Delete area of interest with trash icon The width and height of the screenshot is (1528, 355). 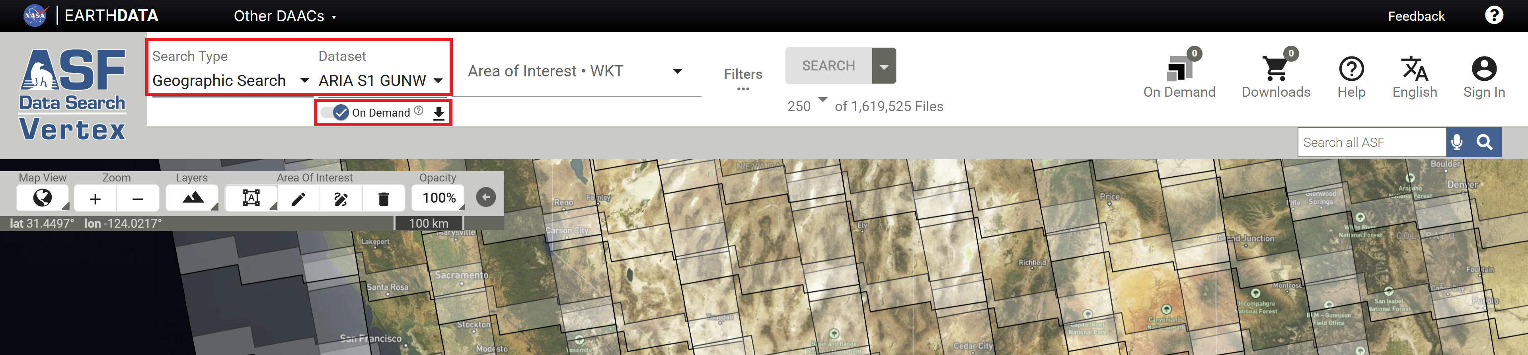[x=384, y=198]
